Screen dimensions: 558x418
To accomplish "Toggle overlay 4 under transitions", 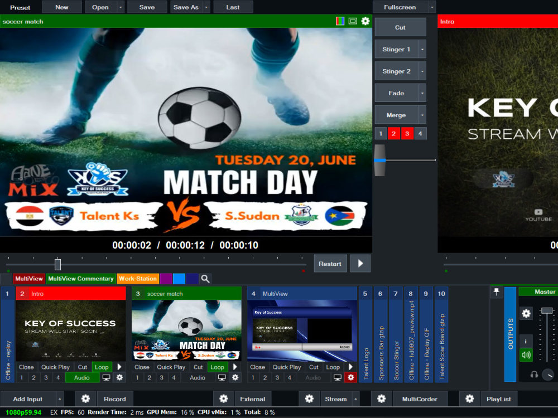I will click(420, 134).
